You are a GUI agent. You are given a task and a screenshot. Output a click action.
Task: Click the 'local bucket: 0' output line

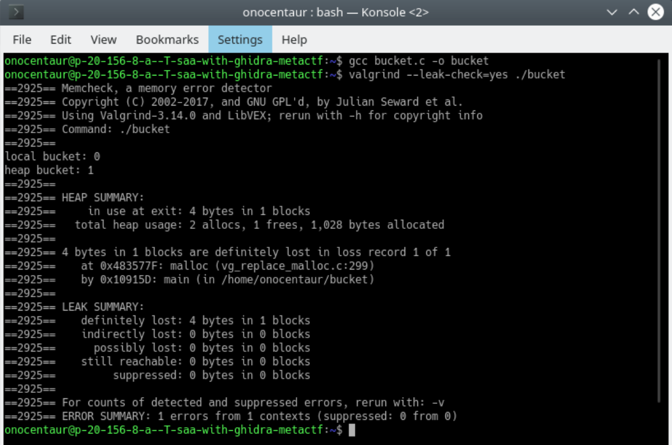tap(52, 157)
